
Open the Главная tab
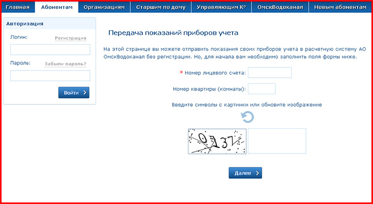(17, 7)
